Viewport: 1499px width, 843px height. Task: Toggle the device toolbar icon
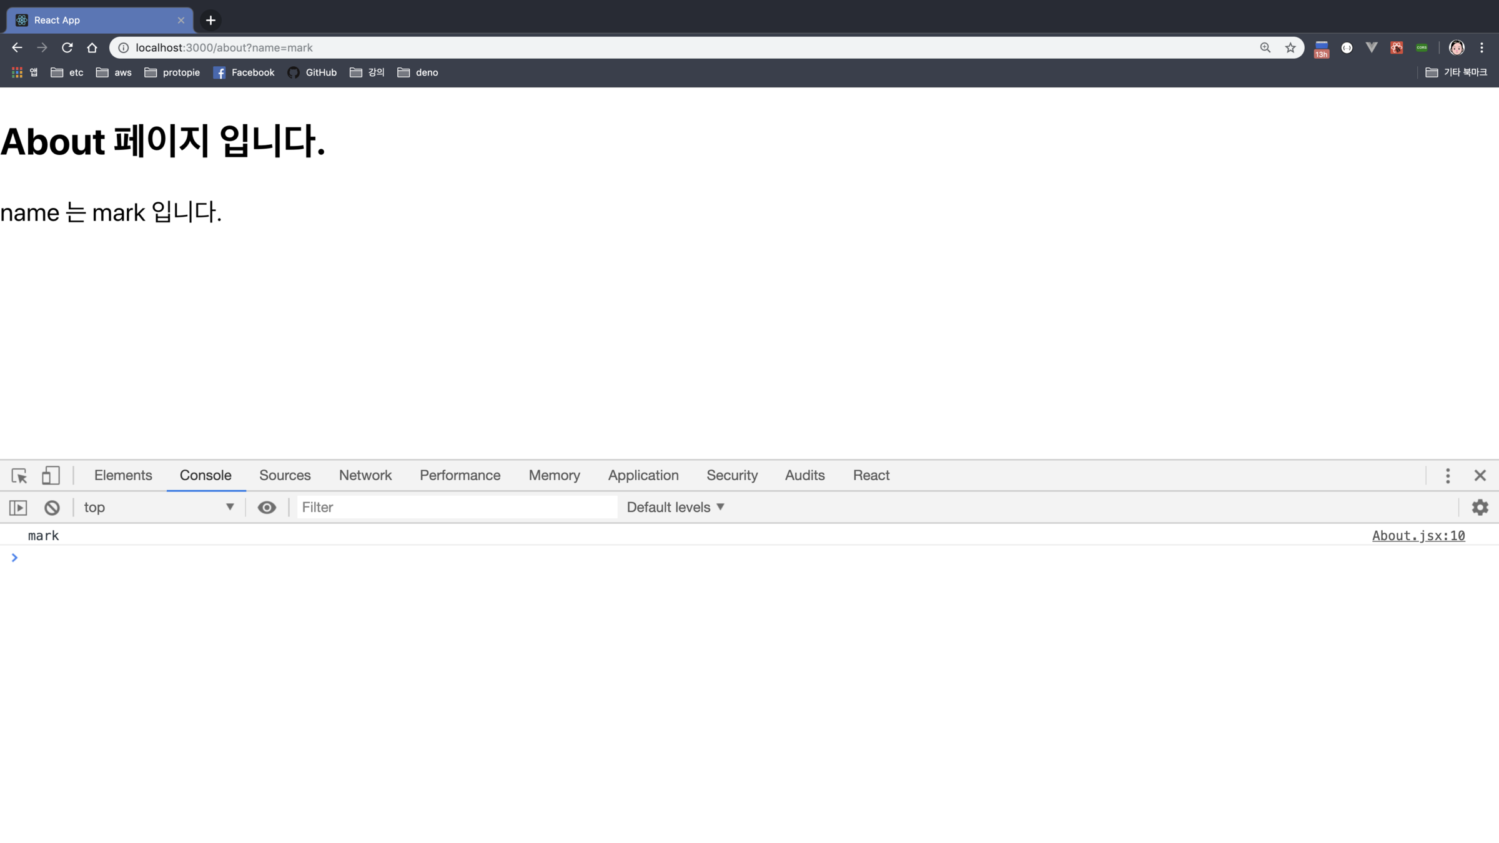tap(51, 476)
